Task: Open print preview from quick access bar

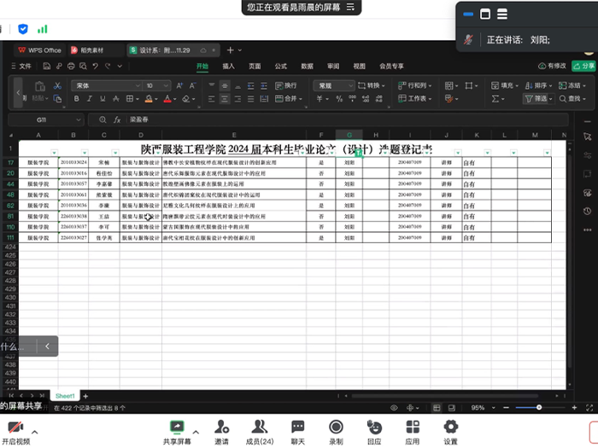Action: 83,67
